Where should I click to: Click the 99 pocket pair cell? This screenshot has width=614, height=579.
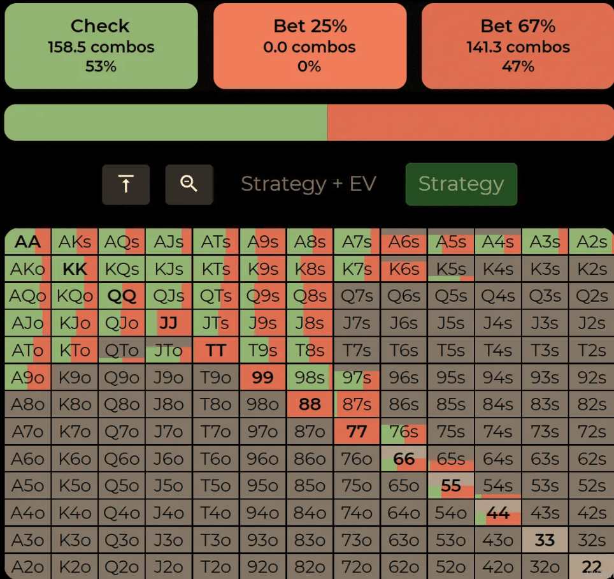(x=262, y=377)
